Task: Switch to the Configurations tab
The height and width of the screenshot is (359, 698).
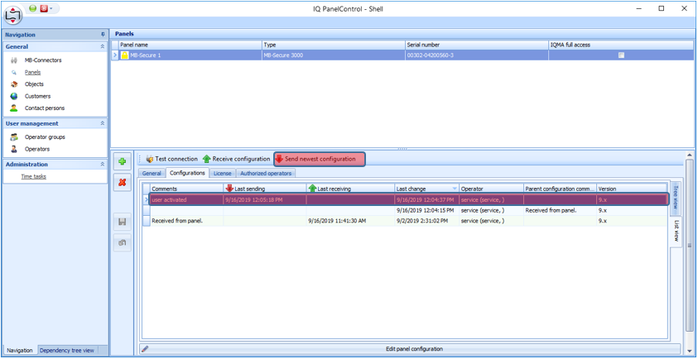Action: coord(187,173)
